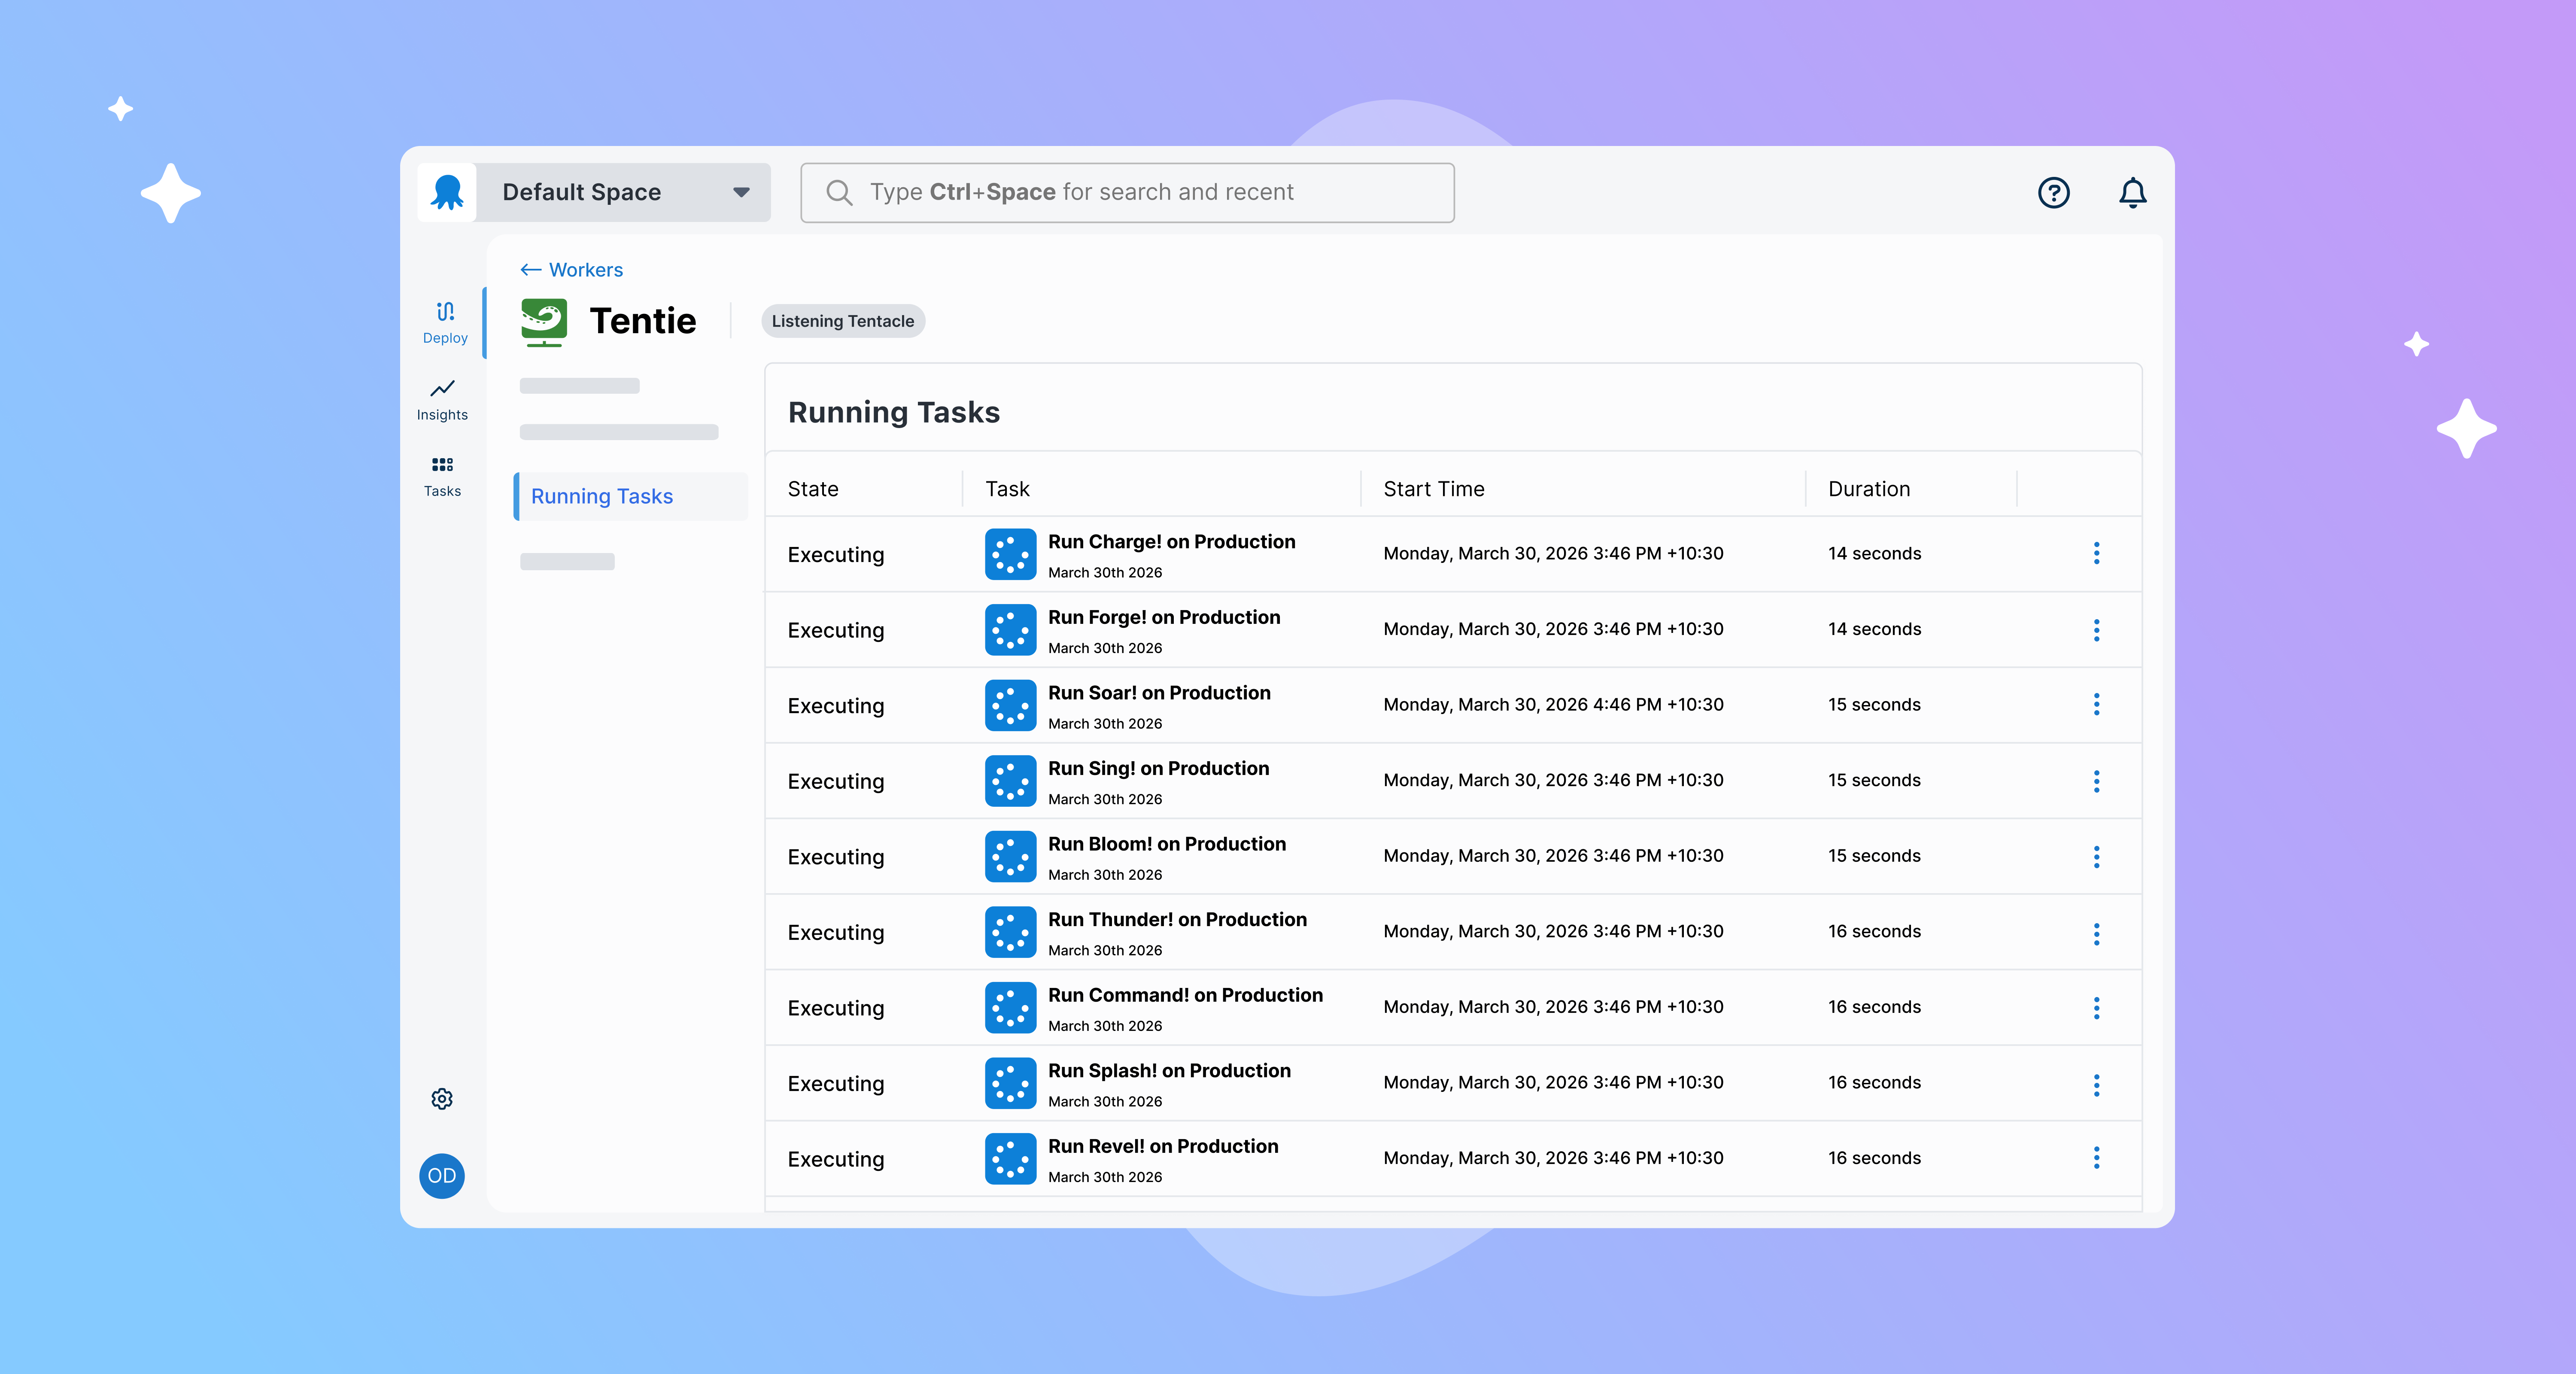Open overflow menu for Run Charge! row
Viewport: 2576px width, 1374px height.
point(2096,553)
